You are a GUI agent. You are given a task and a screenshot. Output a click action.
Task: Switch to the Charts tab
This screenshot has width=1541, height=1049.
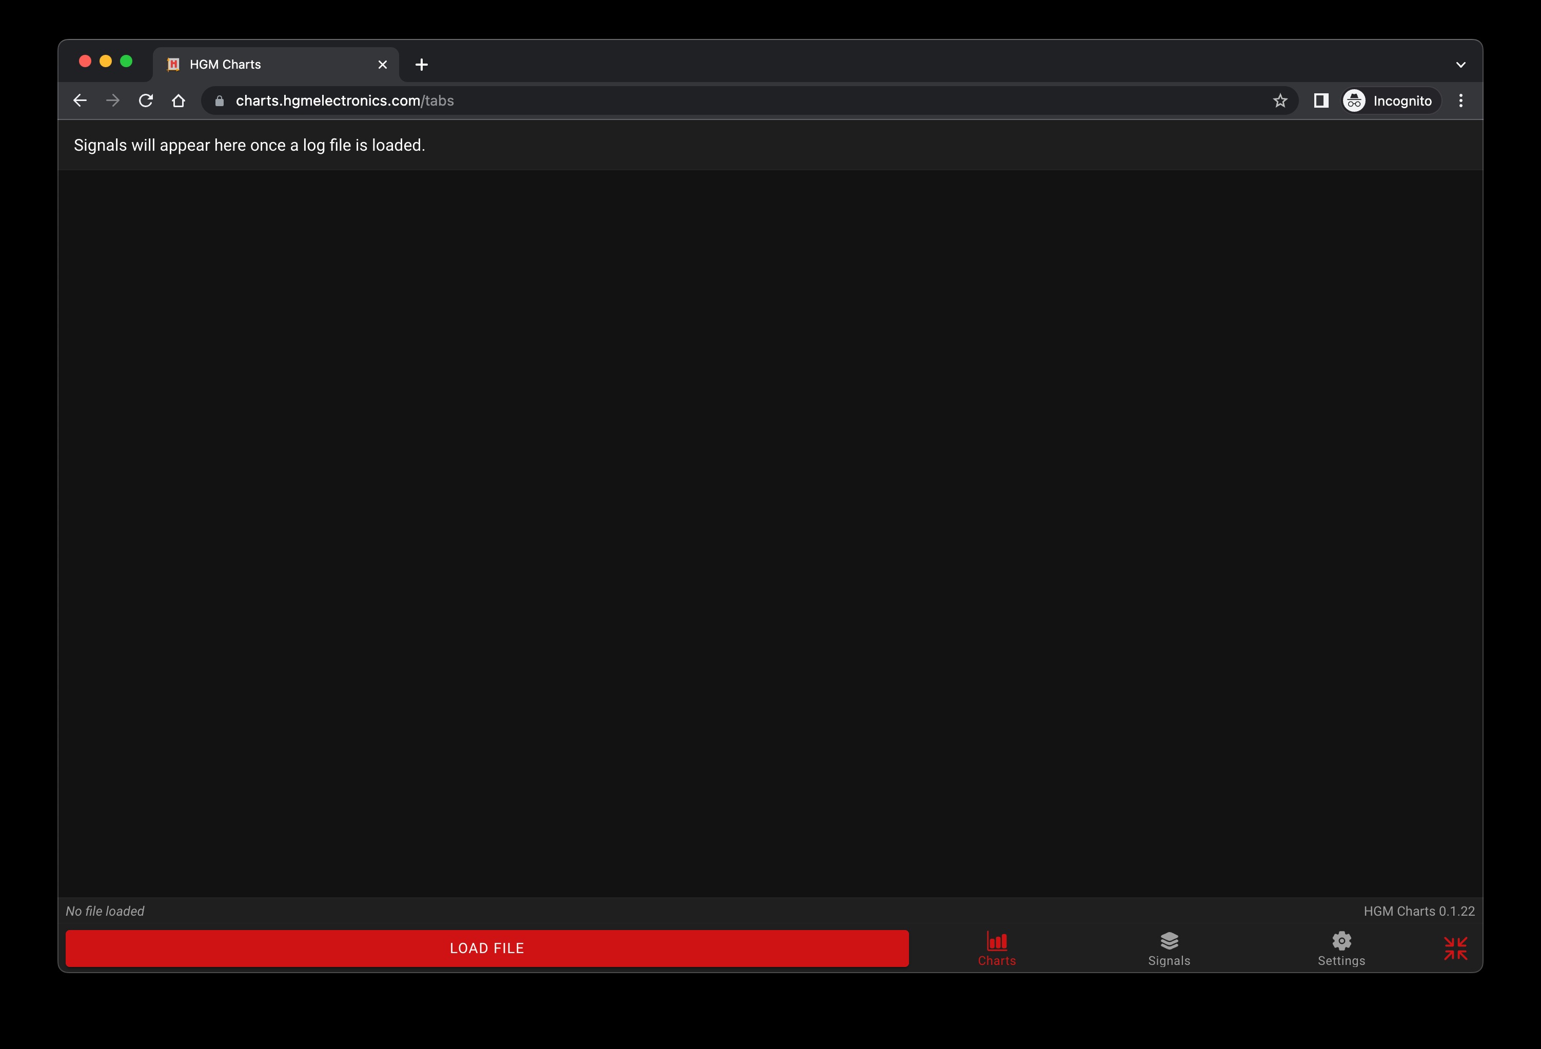pos(997,949)
